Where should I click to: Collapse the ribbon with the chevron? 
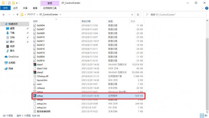point(203,8)
